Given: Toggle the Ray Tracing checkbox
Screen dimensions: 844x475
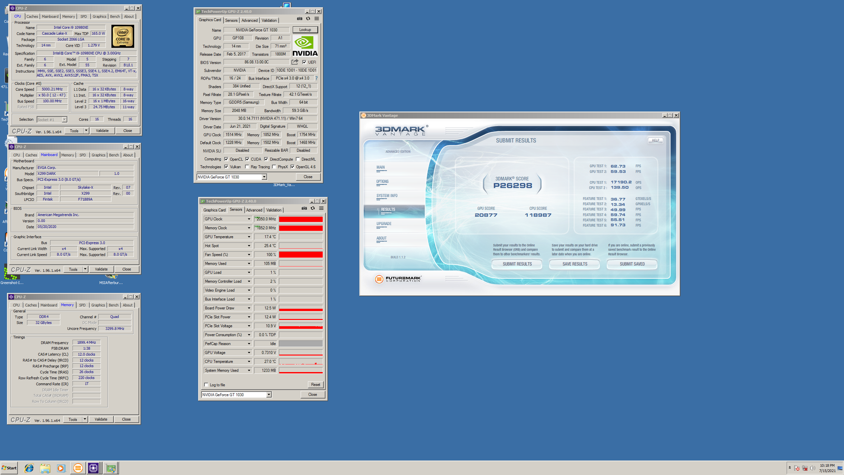Looking at the screenshot, I should point(247,167).
